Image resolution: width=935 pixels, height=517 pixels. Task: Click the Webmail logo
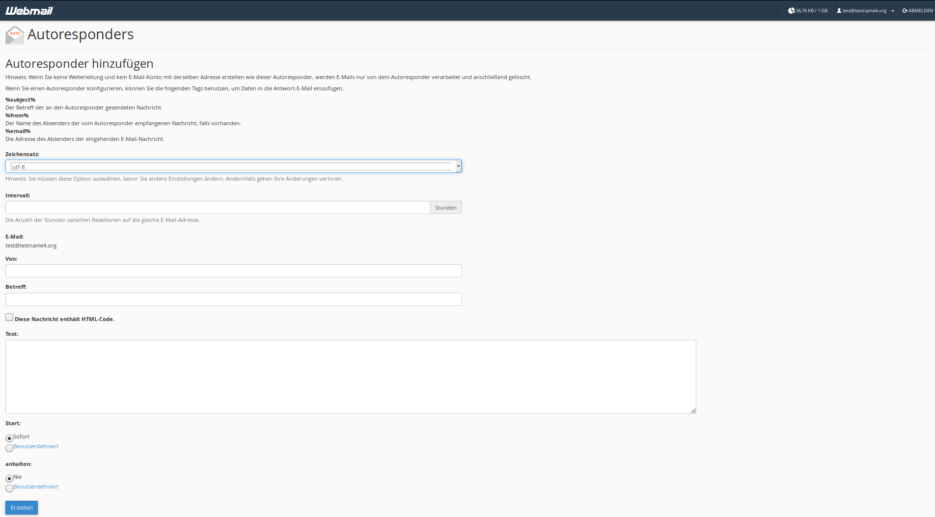coord(29,10)
